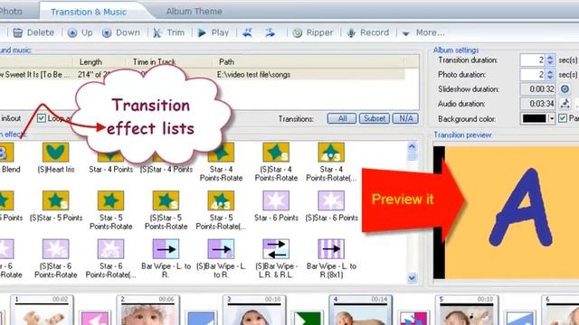
Task: Play the background music
Action: [x=214, y=32]
